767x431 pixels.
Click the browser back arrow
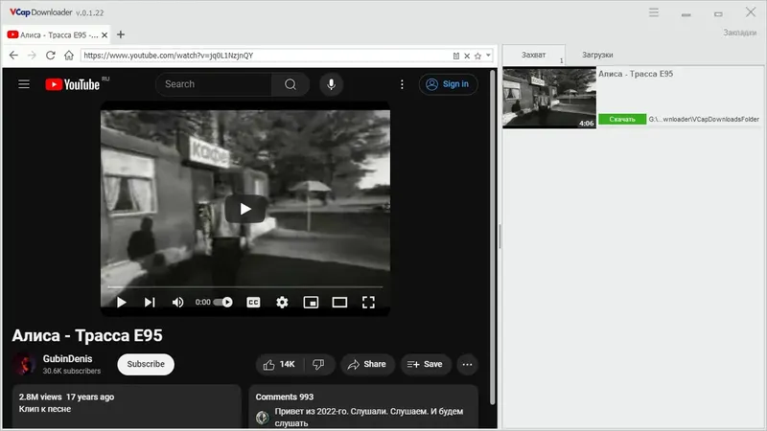[x=13, y=56]
